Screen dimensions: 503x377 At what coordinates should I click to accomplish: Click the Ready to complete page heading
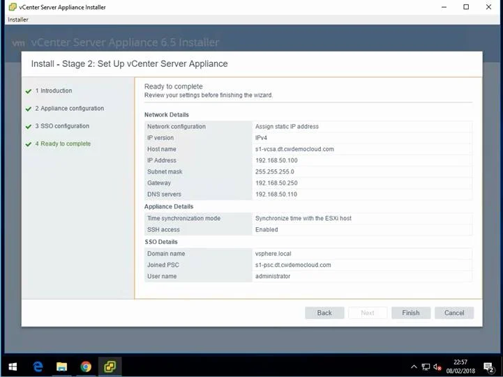tap(174, 86)
